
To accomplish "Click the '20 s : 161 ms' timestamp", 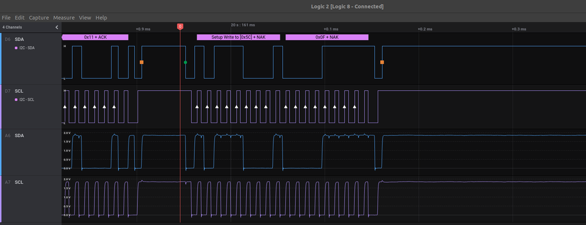I will point(243,25).
